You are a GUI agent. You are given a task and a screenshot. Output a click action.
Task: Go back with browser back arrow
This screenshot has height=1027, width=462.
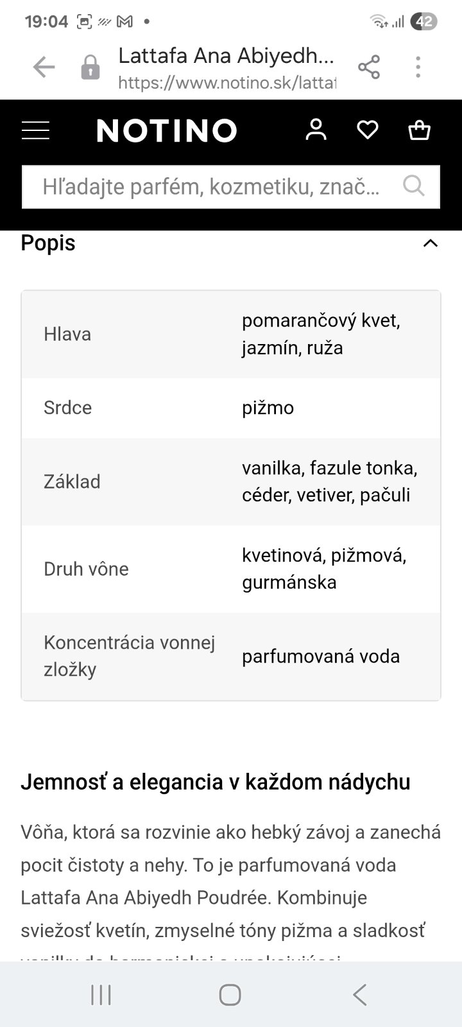(44, 67)
